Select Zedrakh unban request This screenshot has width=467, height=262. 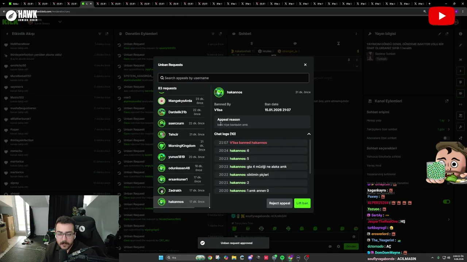pyautogui.click(x=181, y=191)
